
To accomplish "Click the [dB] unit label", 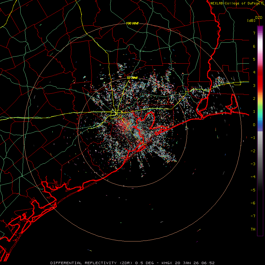I will [x=251, y=20].
